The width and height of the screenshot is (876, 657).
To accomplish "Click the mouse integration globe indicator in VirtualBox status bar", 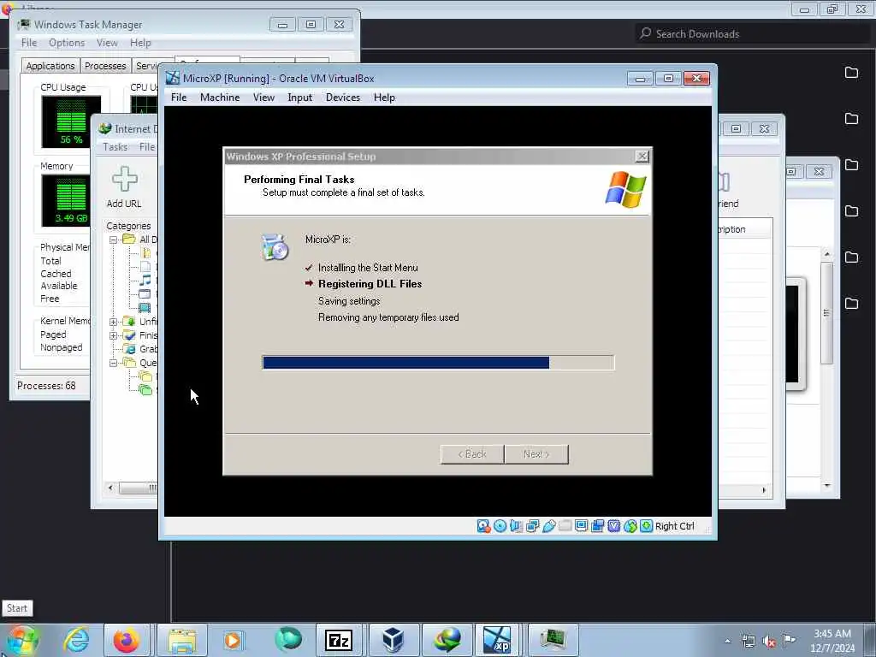I will (630, 526).
